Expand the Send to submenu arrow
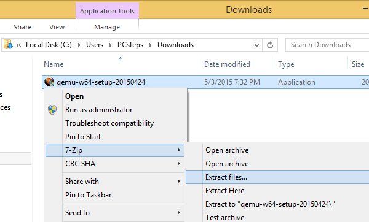This screenshot has height=222, width=369. 179,212
